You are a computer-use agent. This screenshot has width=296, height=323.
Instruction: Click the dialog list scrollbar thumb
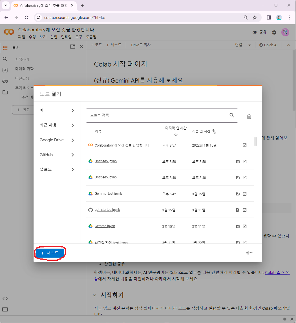(255, 141)
